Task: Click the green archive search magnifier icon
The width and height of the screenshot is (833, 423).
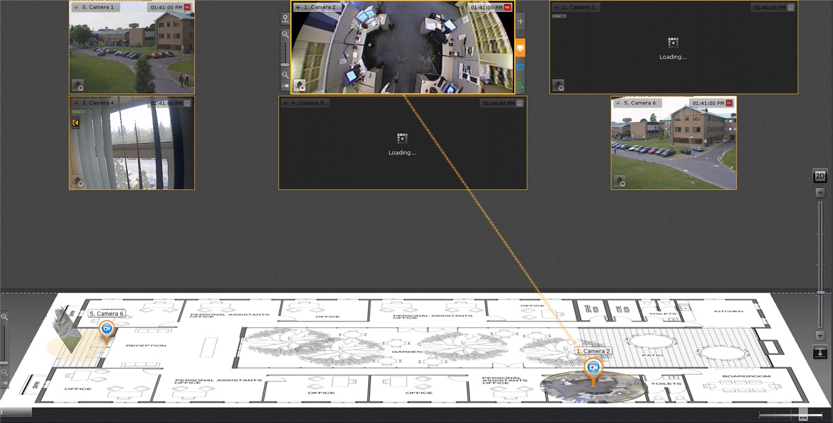Action: (520, 85)
